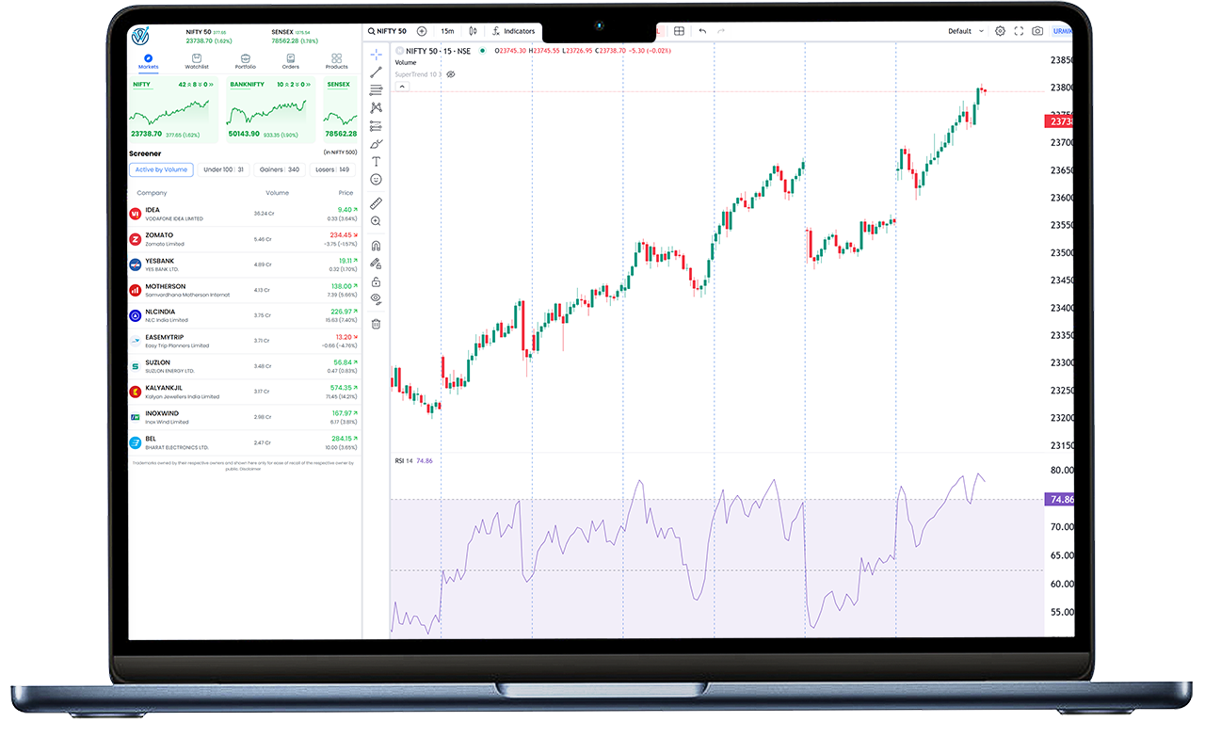Undo the last chart action
Viewport: 1205px width, 738px height.
click(702, 31)
